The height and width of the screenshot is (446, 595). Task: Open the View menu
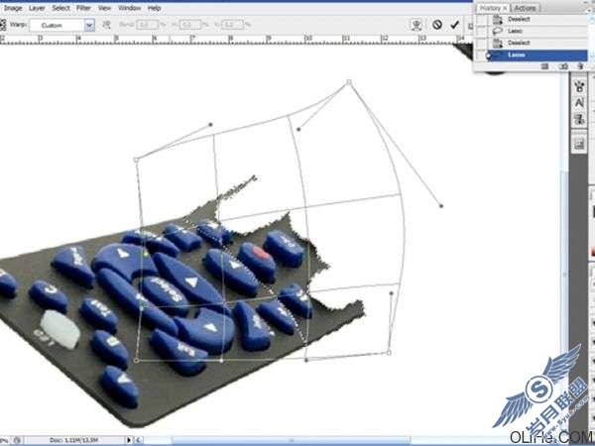[x=104, y=8]
